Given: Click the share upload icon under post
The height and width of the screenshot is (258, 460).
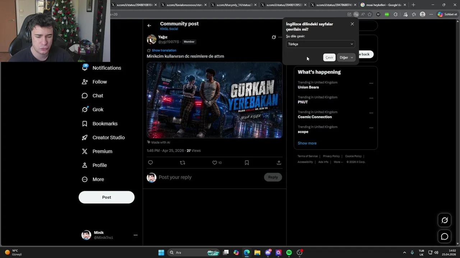Looking at the screenshot, I should [x=279, y=163].
